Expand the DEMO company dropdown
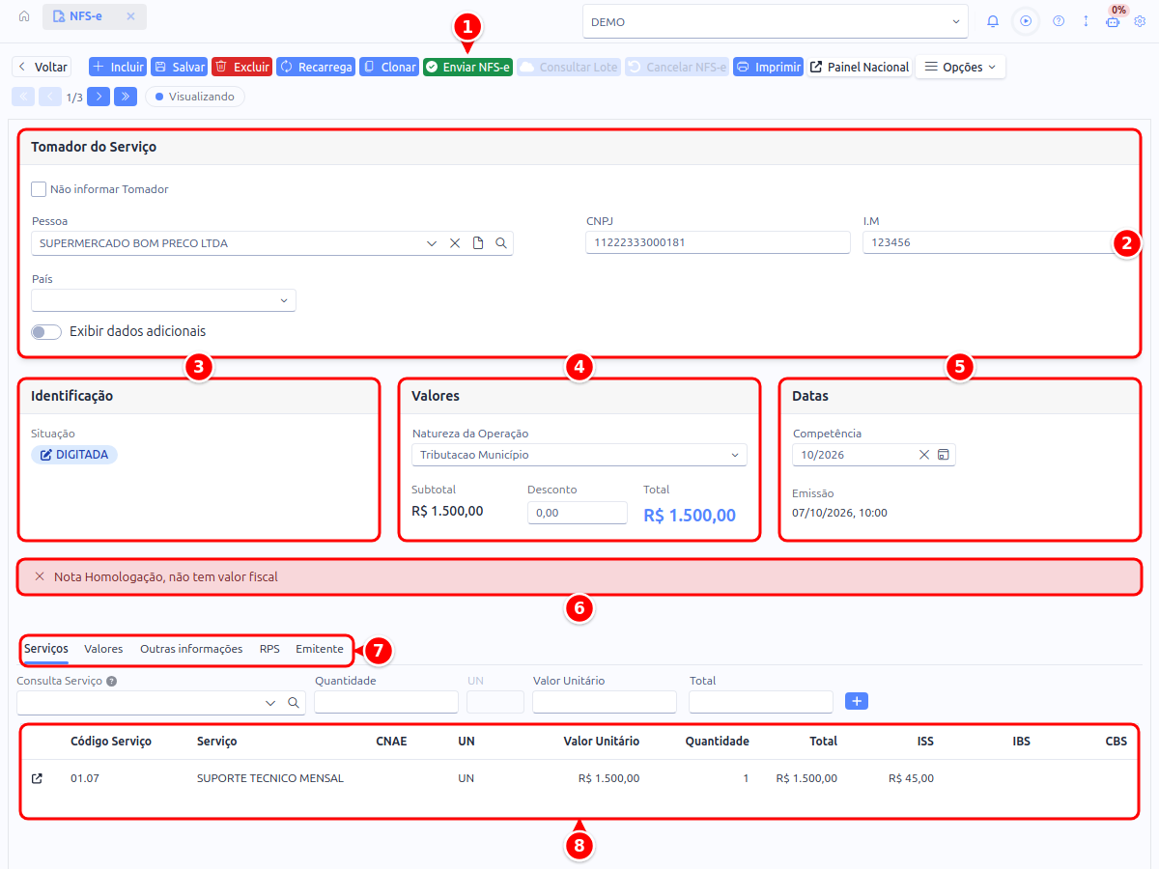The image size is (1159, 869). (x=776, y=21)
